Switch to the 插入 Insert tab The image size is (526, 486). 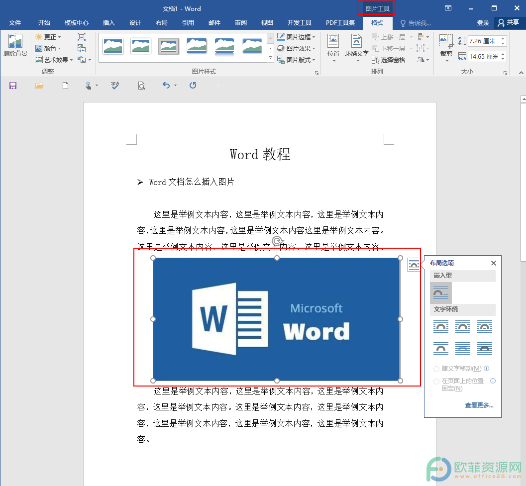click(108, 22)
